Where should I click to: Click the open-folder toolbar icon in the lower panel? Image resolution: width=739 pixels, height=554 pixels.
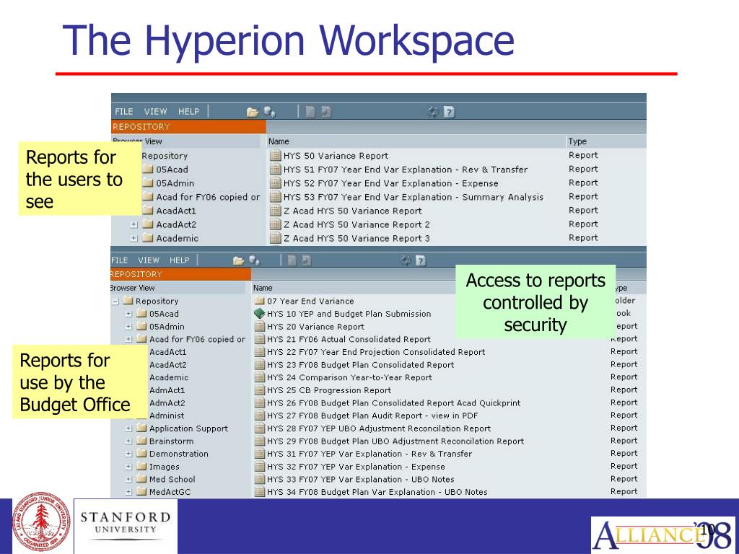(x=239, y=260)
